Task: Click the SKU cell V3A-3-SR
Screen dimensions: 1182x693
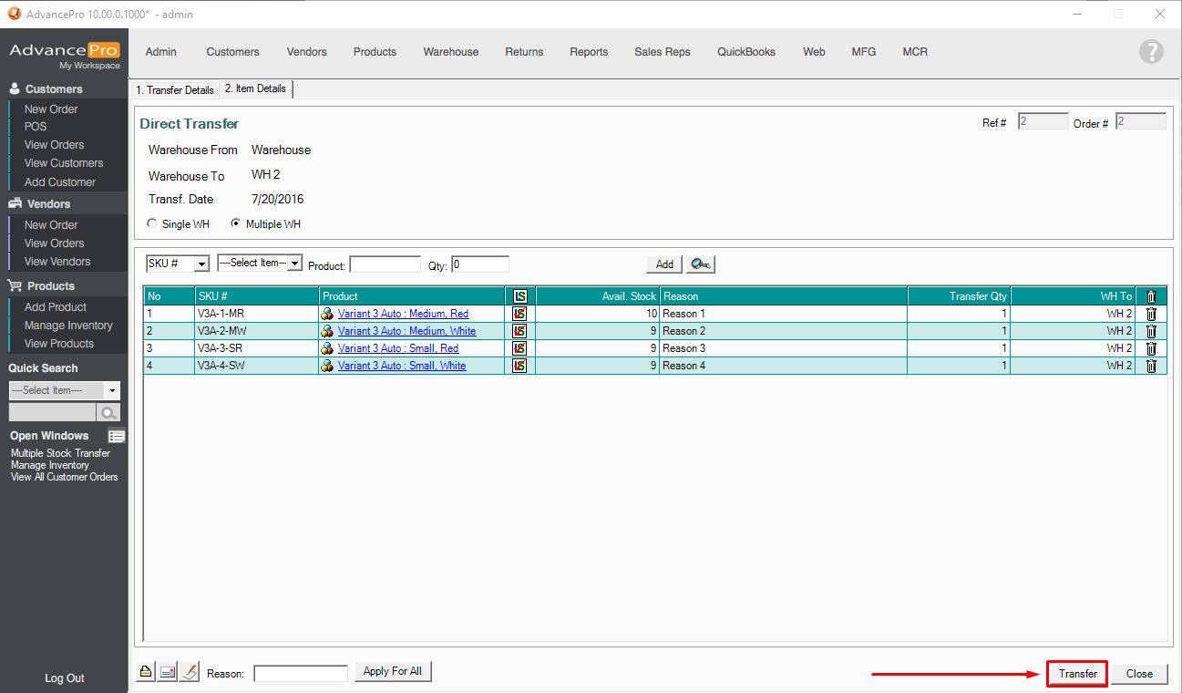Action: coord(256,348)
